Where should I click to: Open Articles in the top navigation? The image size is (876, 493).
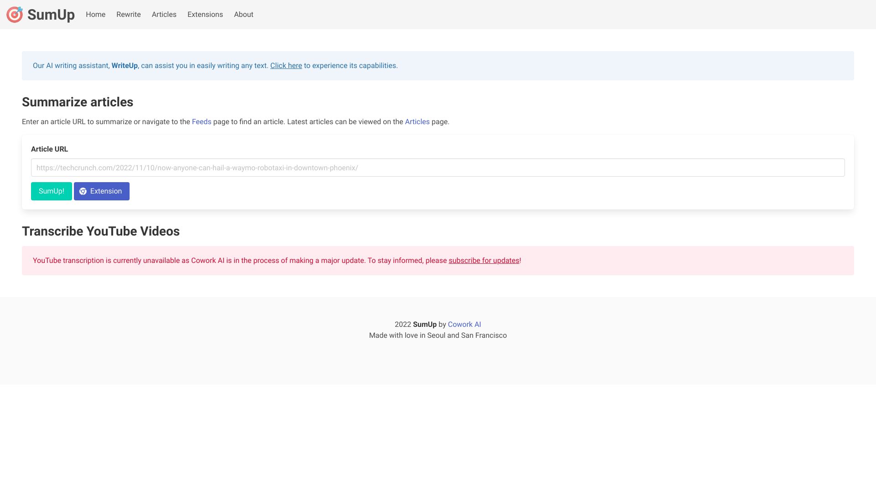tap(164, 15)
